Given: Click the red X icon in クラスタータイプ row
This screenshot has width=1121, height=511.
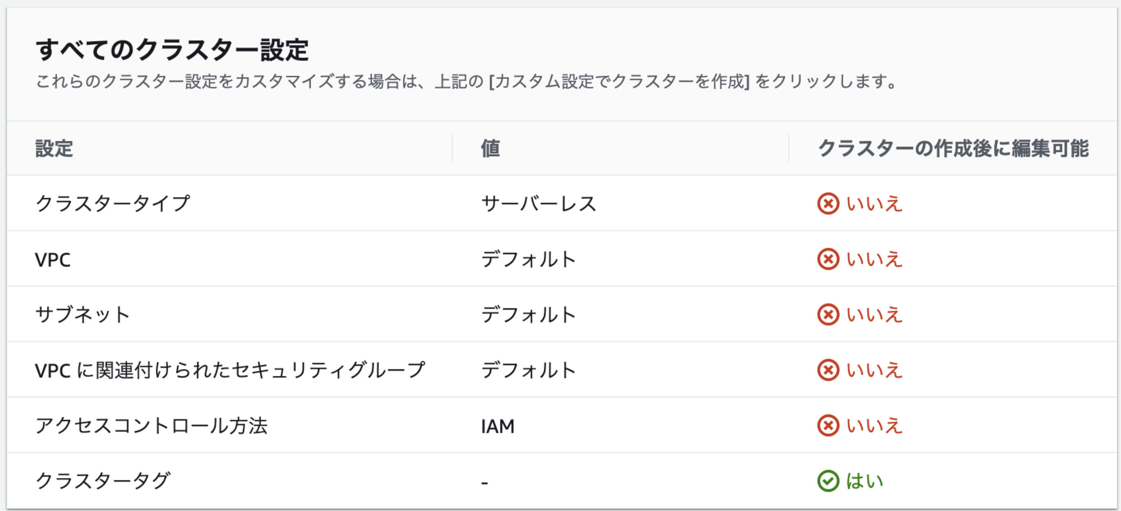Looking at the screenshot, I should pyautogui.click(x=828, y=203).
